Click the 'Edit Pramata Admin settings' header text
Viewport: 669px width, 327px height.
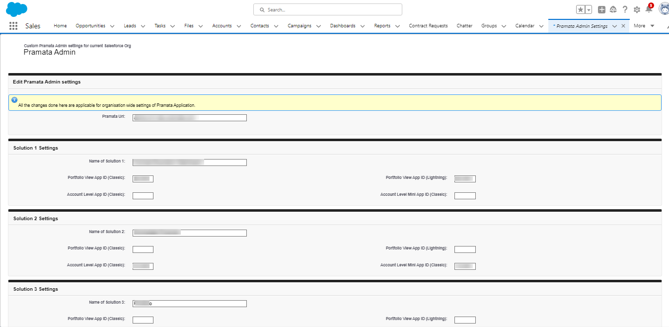click(x=47, y=82)
